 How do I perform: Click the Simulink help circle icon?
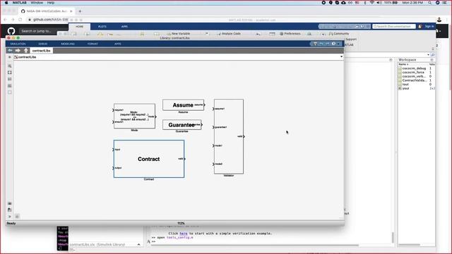click(333, 44)
